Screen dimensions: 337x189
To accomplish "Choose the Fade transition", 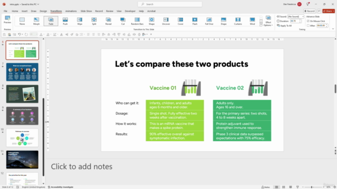I will point(51,21).
